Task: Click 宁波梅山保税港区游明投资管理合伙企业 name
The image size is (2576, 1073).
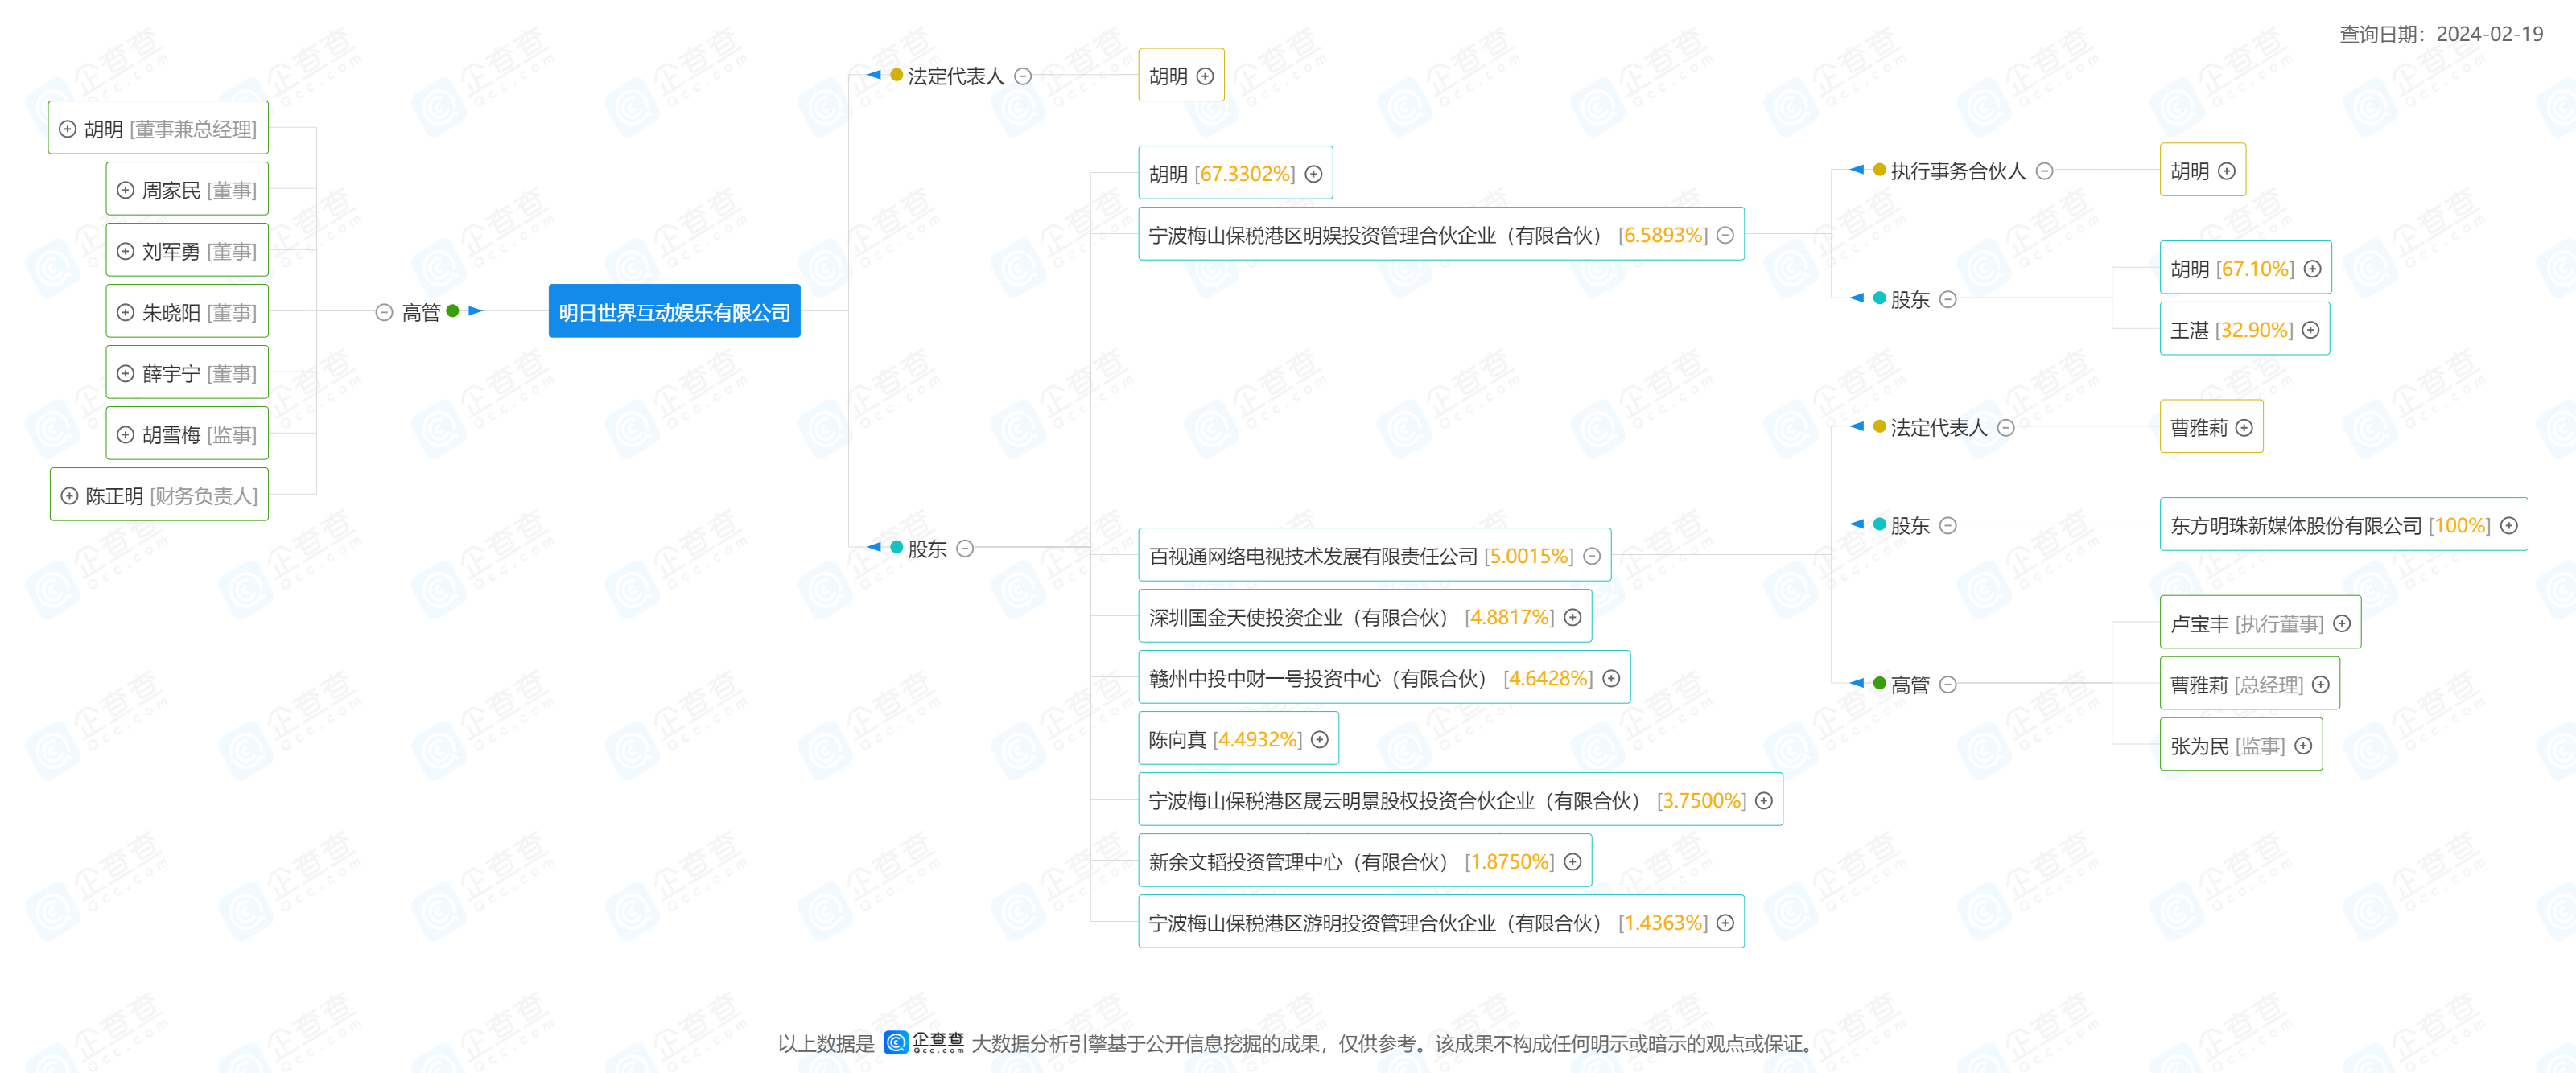Action: point(1377,922)
